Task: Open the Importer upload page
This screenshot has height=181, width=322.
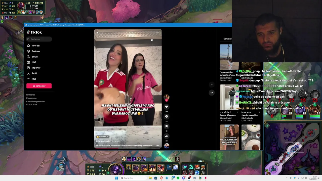Action: tap(36, 68)
